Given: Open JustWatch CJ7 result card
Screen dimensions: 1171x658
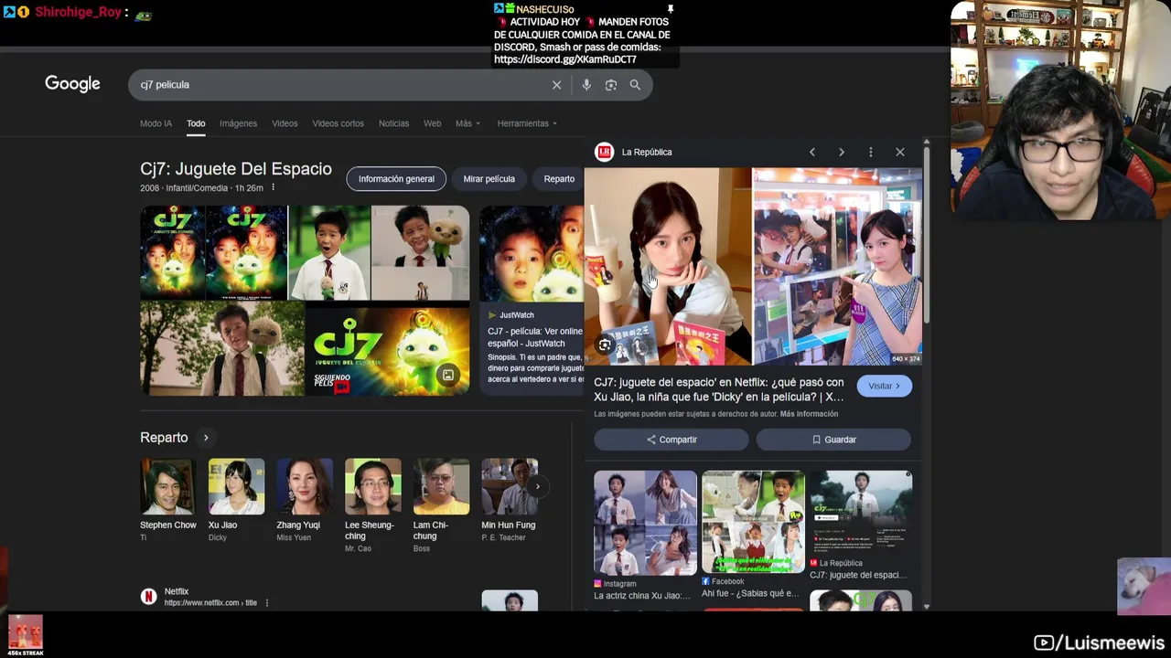Looking at the screenshot, I should tap(532, 301).
